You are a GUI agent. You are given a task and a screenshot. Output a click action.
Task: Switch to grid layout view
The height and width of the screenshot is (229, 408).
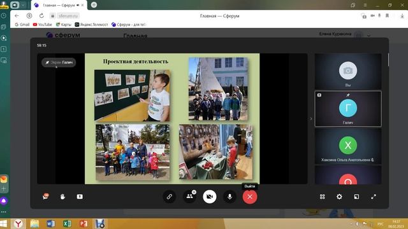point(322,197)
